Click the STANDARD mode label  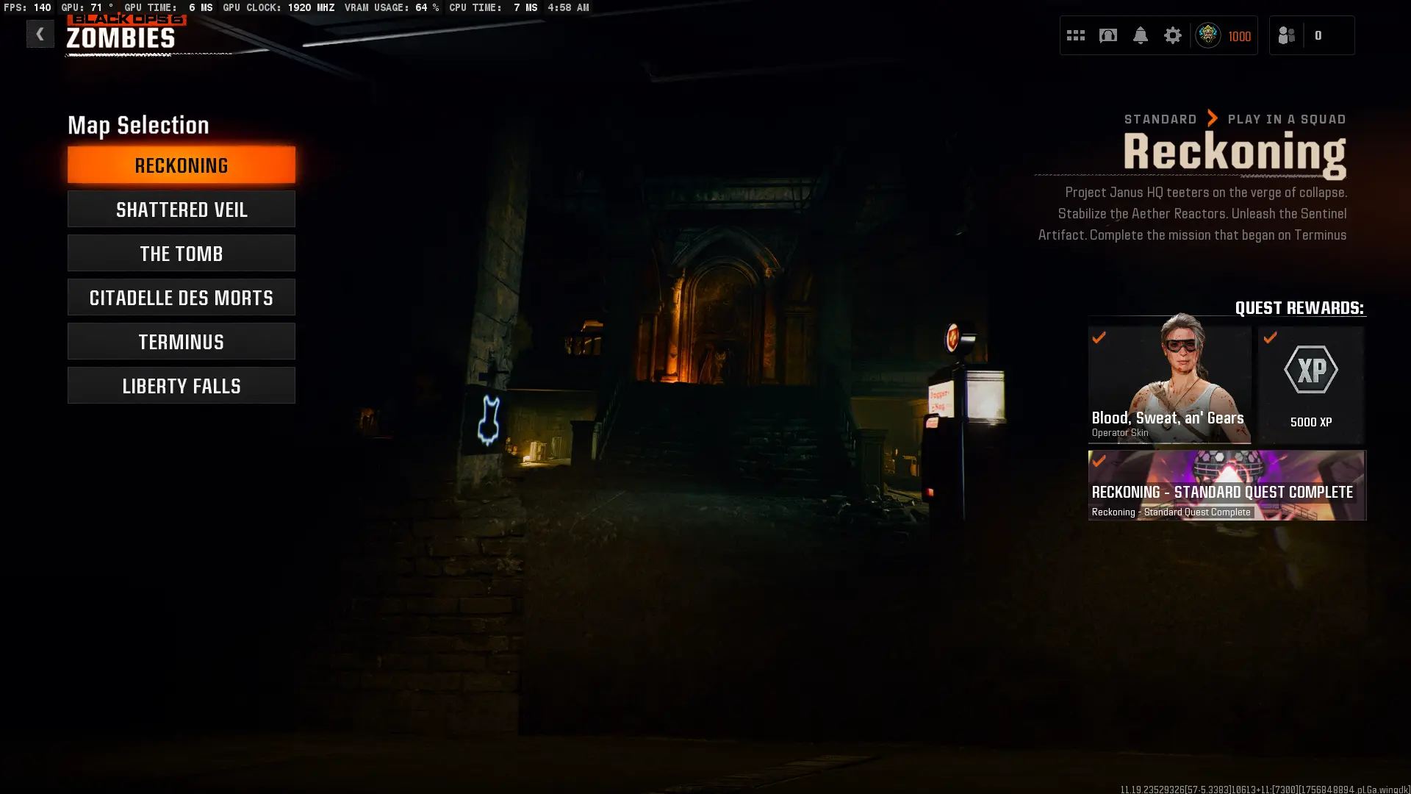coord(1160,119)
